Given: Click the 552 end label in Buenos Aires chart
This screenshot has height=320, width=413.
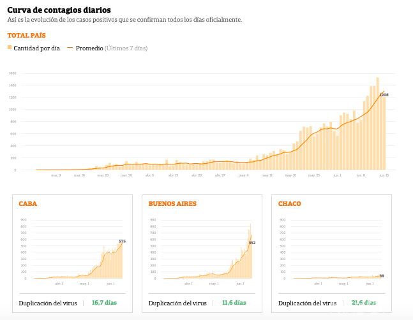Looking at the screenshot, I should (252, 243).
